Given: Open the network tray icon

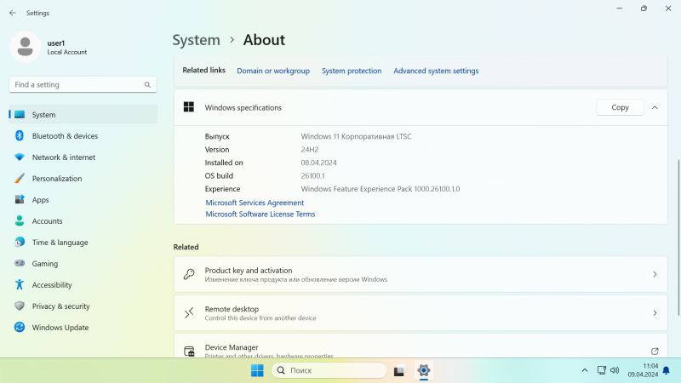Looking at the screenshot, I should tap(602, 370).
